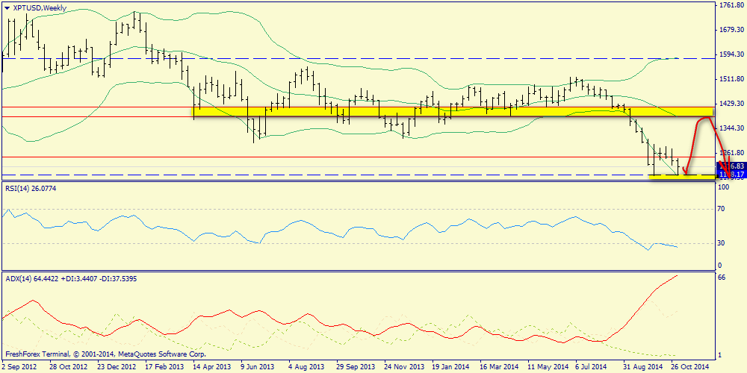Select the yellow resistance zone rectangle
The height and width of the screenshot is (373, 747).
tap(453, 112)
